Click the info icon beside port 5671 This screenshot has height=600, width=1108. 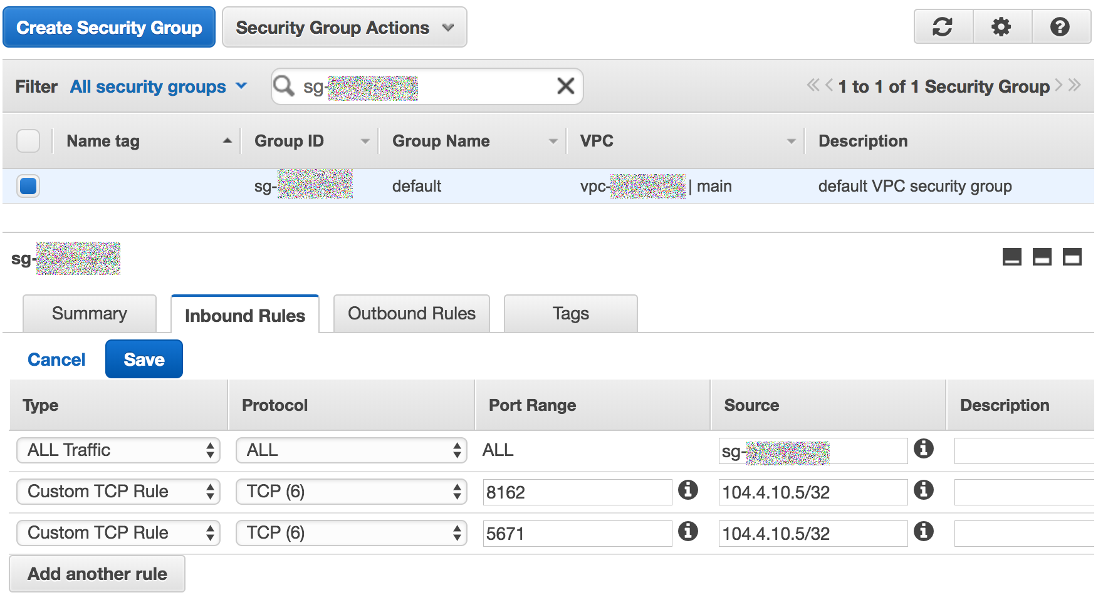688,531
